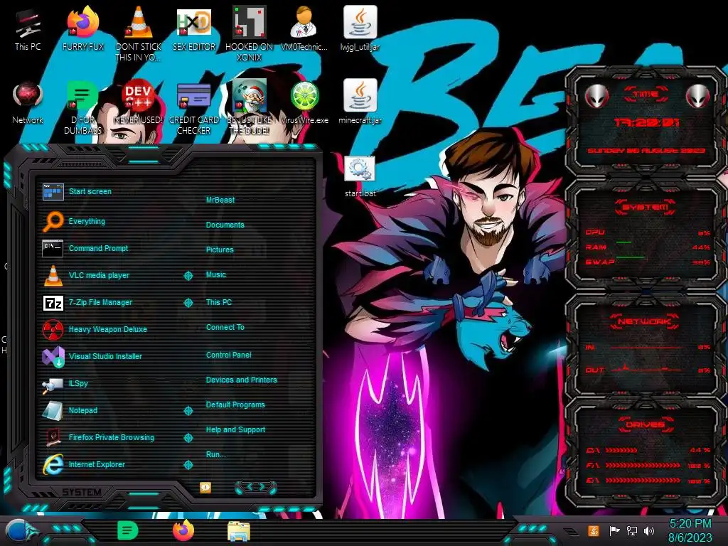Open File Explorer from the taskbar

point(239,531)
